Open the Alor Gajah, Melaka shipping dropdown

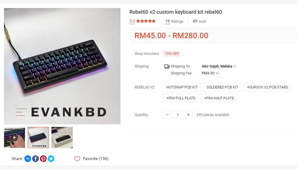(x=219, y=66)
